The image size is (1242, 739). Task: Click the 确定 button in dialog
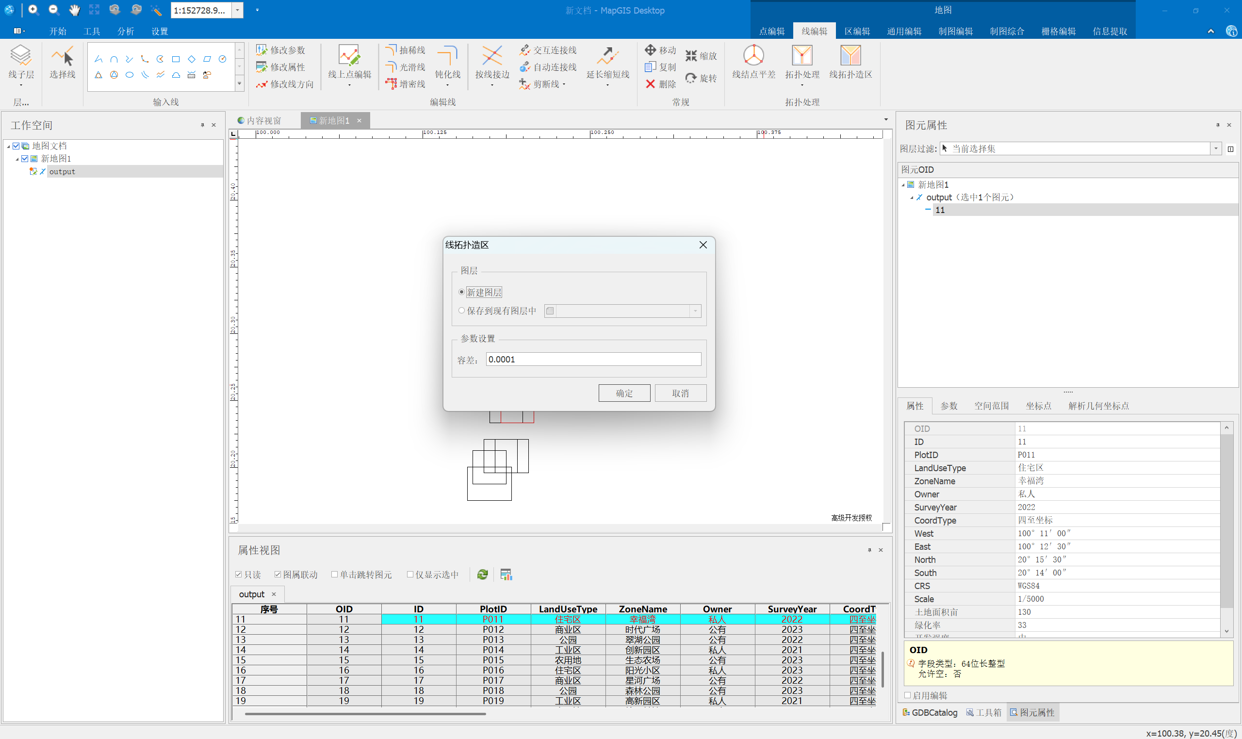pyautogui.click(x=624, y=394)
